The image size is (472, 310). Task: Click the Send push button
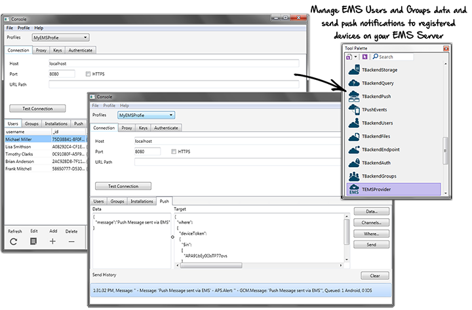(x=372, y=244)
